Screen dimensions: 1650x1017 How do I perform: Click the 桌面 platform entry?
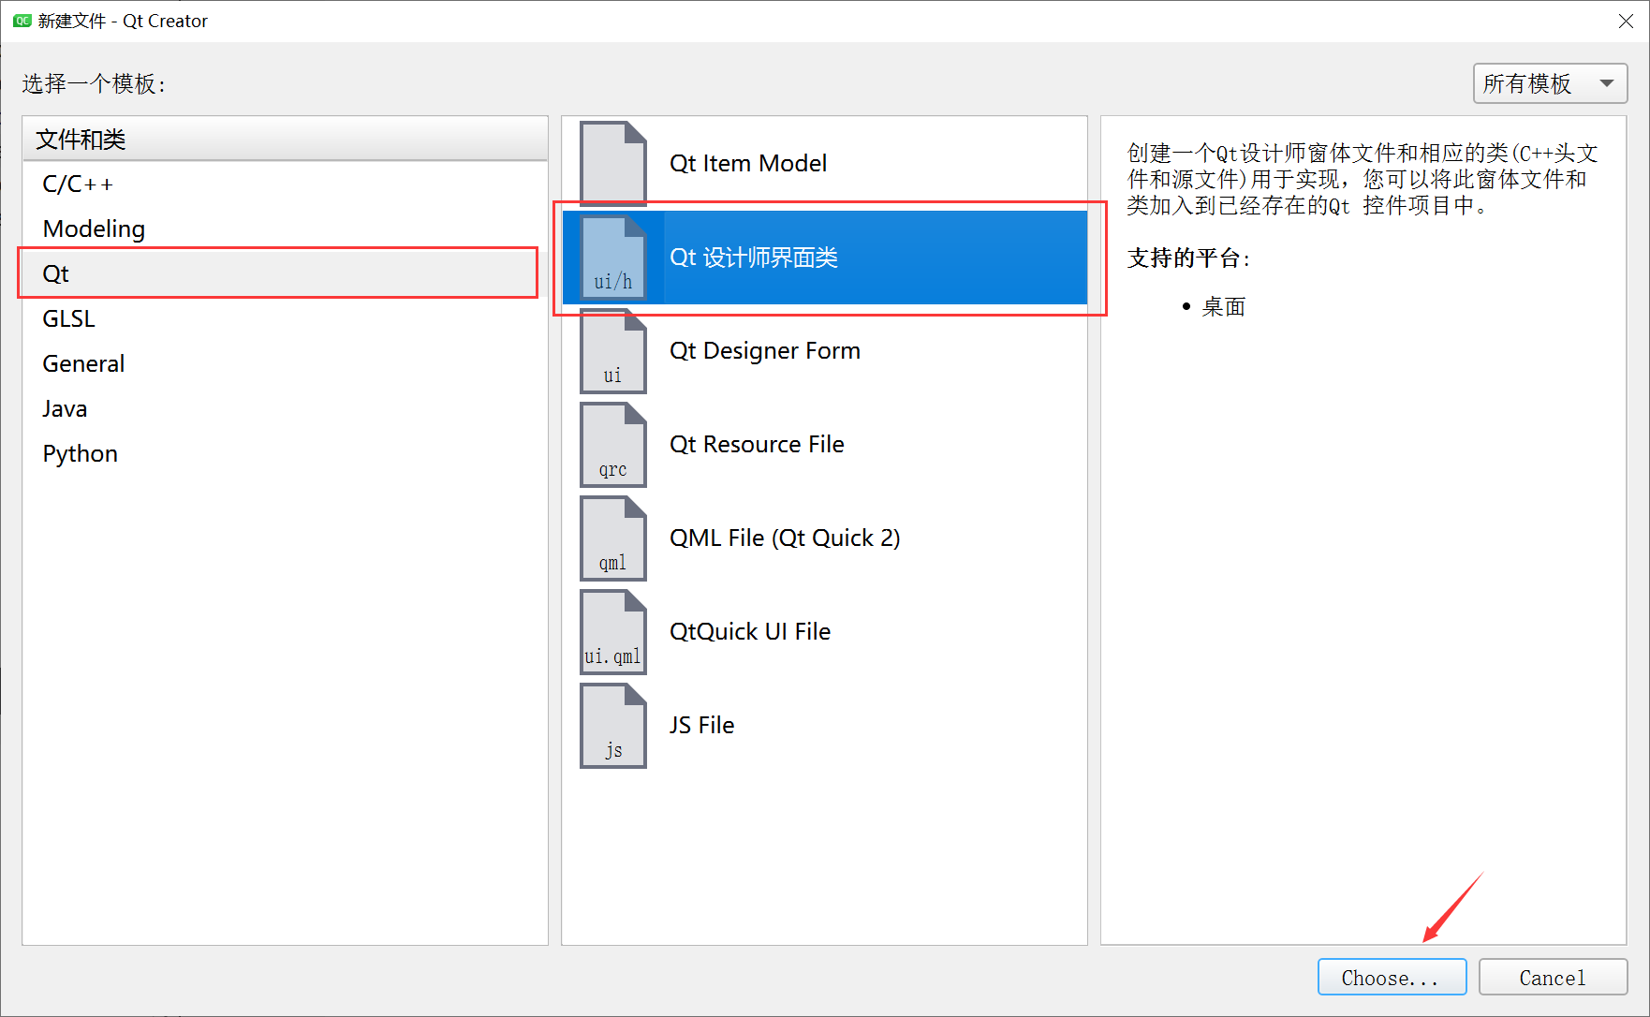click(1223, 306)
